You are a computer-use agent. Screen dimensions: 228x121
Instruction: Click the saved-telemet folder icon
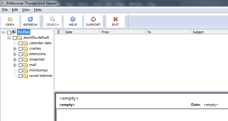click(x=25, y=76)
